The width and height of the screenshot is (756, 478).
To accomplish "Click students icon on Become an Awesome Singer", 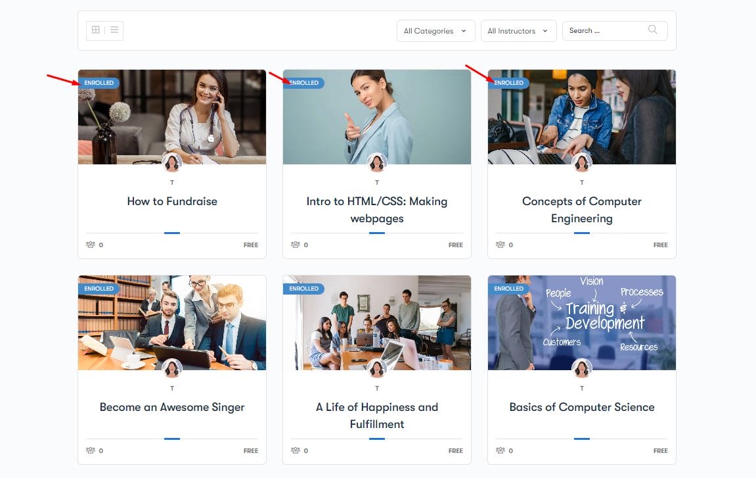I will [x=91, y=450].
